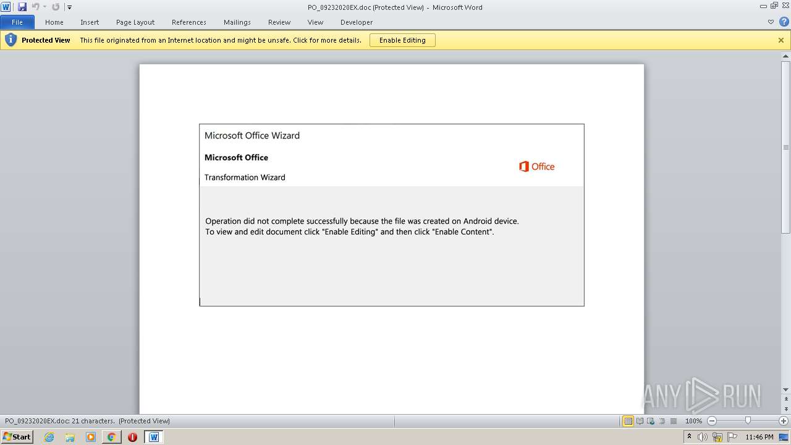Open the Windows Start menu
The image size is (791, 445).
(x=17, y=436)
